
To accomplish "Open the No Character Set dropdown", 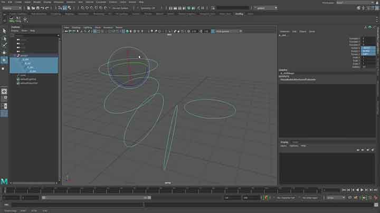I will pos(286,198).
